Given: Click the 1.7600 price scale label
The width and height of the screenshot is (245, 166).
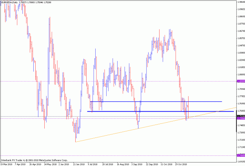Looking at the screenshot, I should point(241,111).
